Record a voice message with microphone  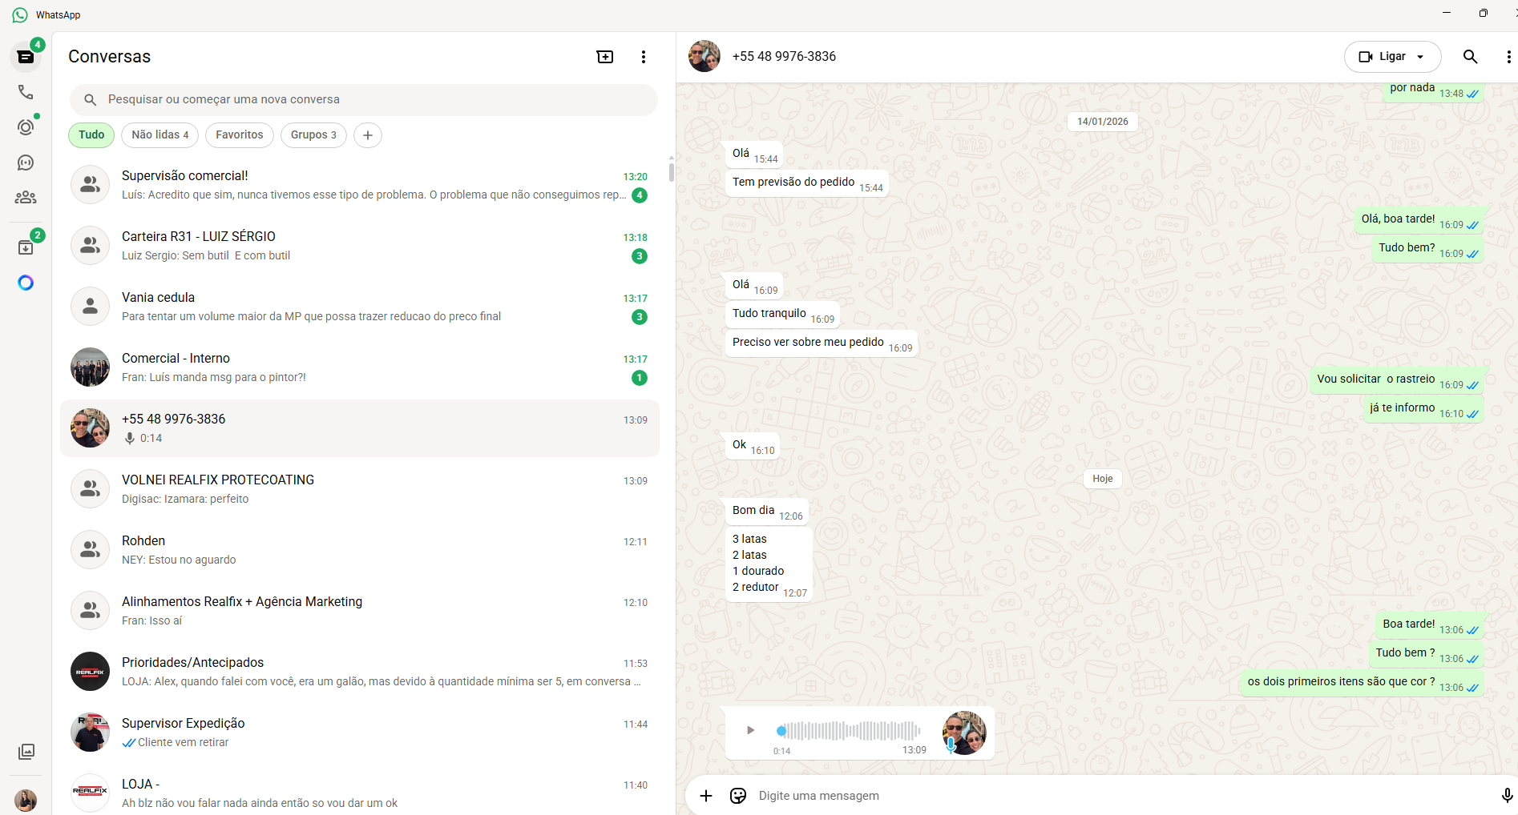pos(1506,796)
